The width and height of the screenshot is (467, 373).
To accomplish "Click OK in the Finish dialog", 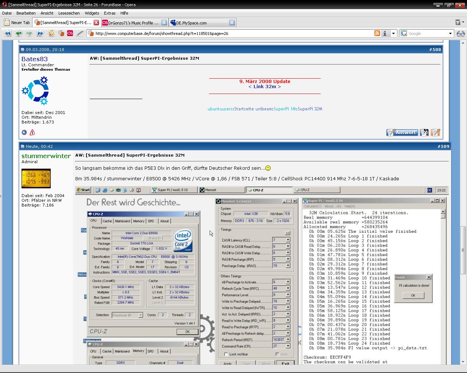I will (x=413, y=295).
